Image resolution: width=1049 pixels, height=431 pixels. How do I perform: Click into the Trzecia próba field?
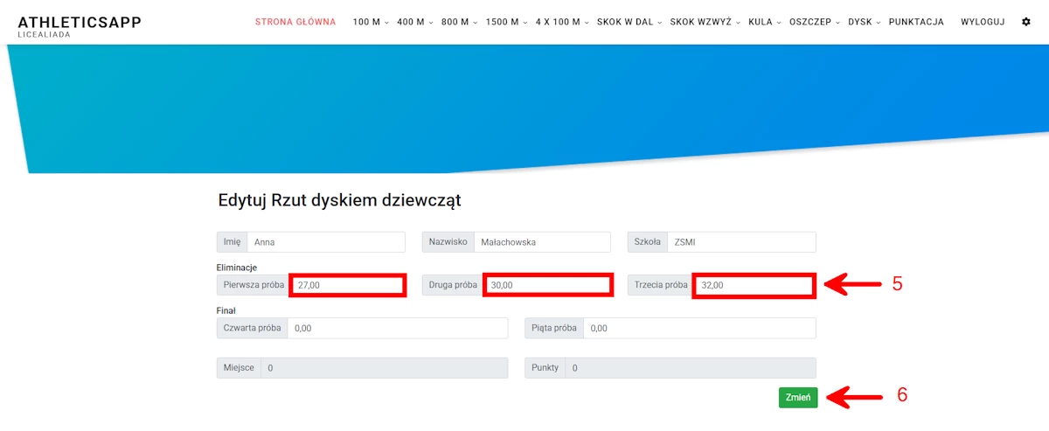pos(754,285)
